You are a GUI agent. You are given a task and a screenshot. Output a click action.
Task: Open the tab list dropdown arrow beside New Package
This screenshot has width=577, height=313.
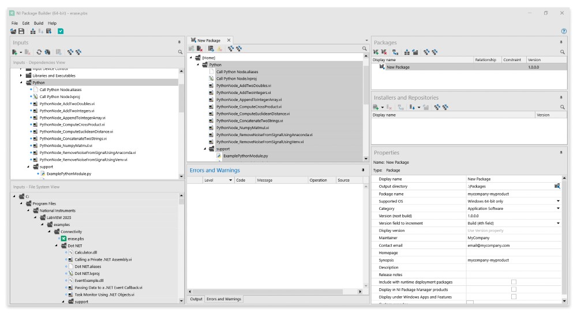point(366,40)
